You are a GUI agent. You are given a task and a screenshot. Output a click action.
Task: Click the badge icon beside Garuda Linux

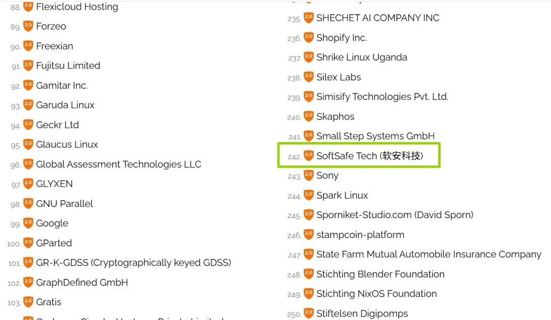28,104
